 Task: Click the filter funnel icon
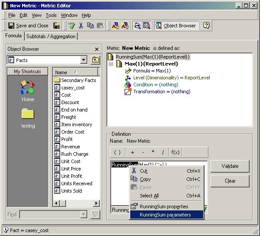(x=95, y=214)
